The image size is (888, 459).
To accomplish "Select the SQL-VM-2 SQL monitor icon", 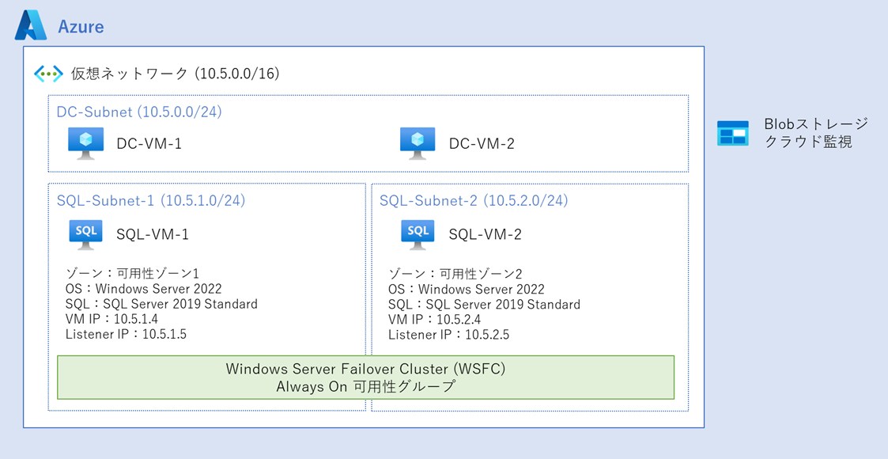I will tap(418, 235).
